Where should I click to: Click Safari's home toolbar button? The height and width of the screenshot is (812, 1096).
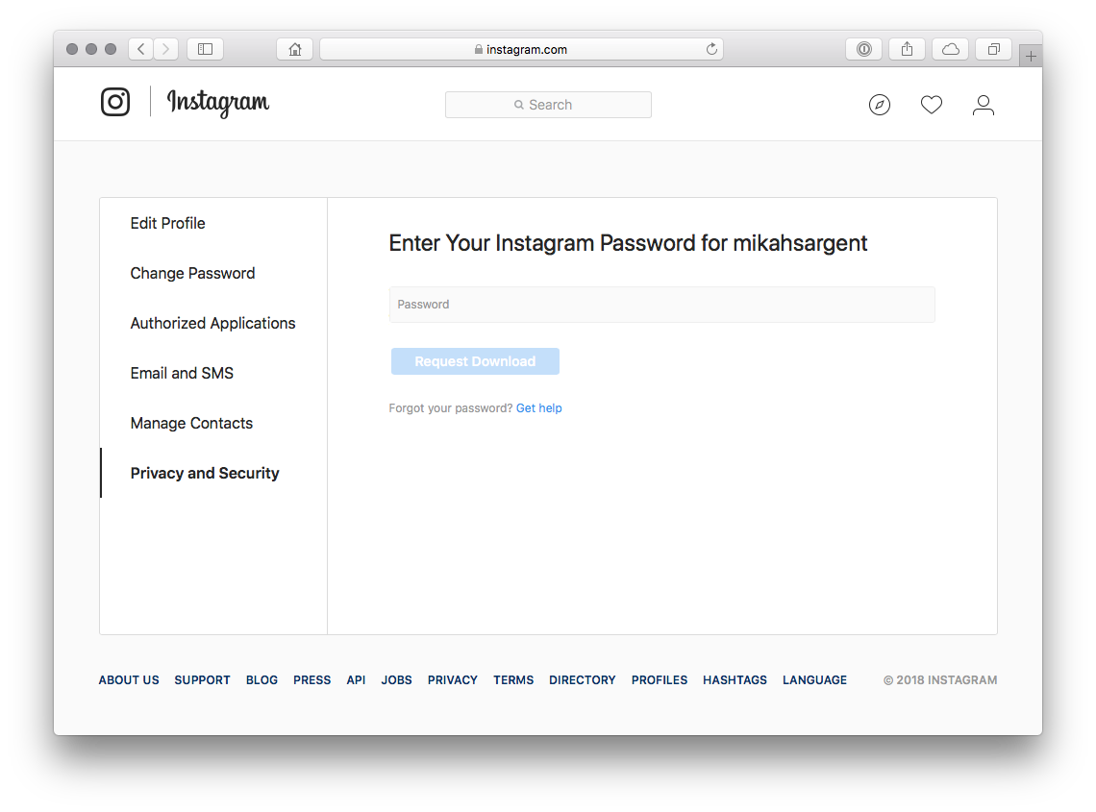295,49
